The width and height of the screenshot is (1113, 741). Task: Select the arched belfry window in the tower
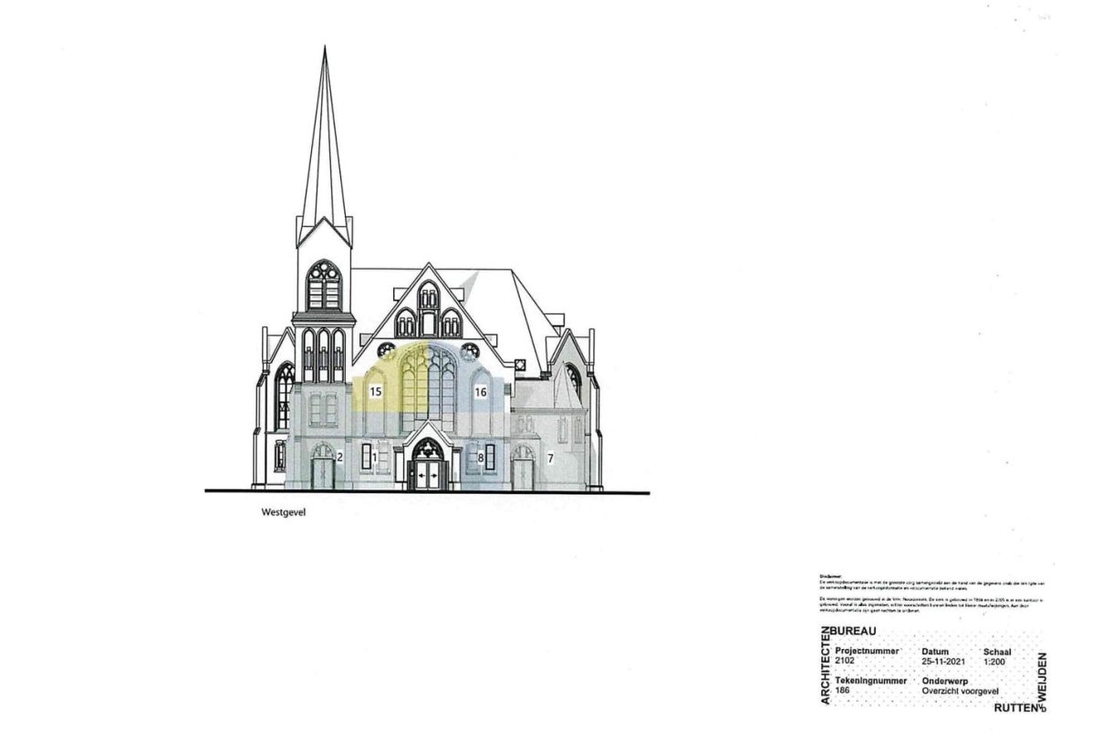(x=323, y=285)
